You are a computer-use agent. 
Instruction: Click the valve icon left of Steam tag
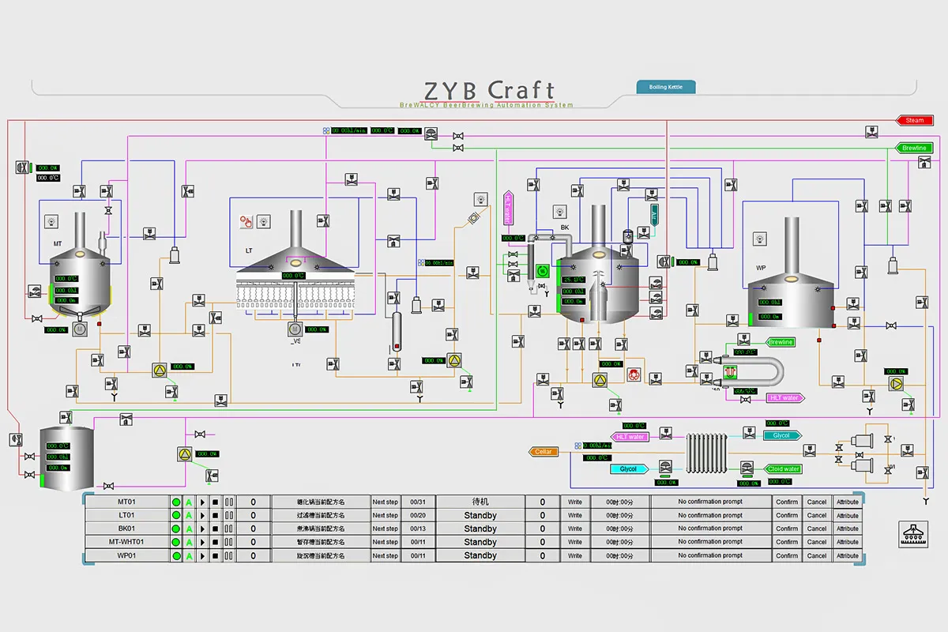click(x=871, y=131)
